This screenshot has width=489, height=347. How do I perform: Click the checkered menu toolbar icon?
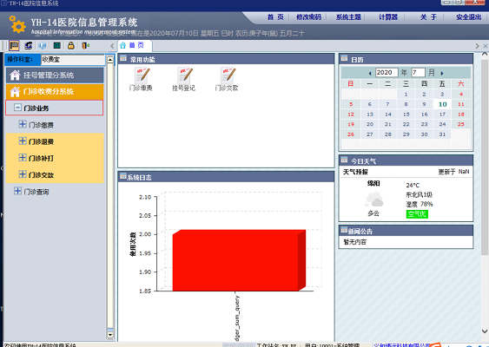(14, 46)
